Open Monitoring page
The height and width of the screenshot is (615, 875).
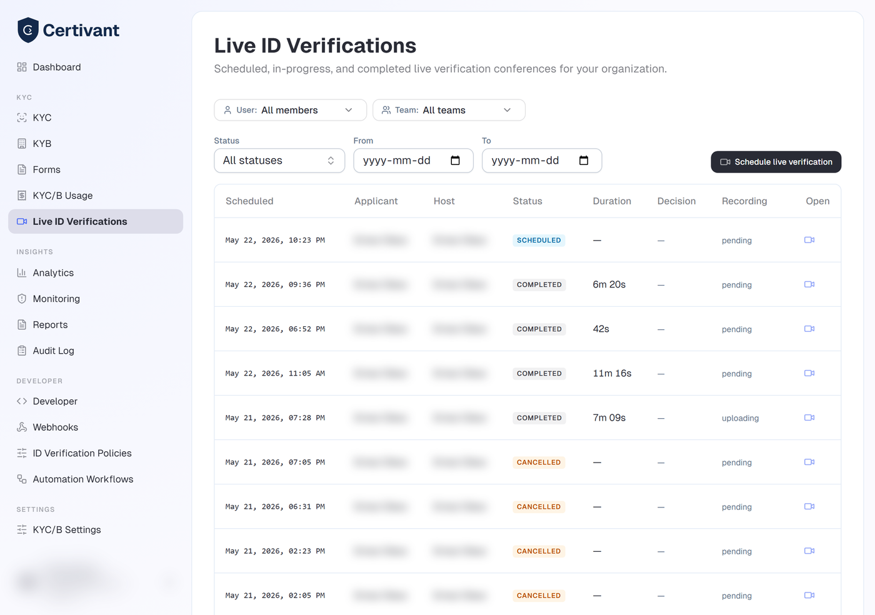point(96,299)
